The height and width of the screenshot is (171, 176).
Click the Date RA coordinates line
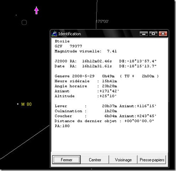click(106, 66)
